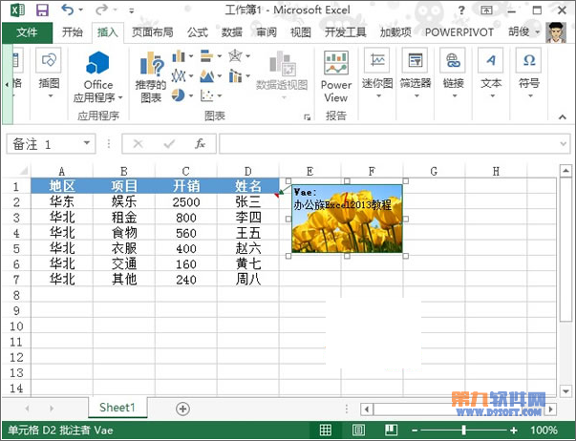This screenshot has width=576, height=441.
Task: Click the Ribbon display options icon
Action: 486,10
